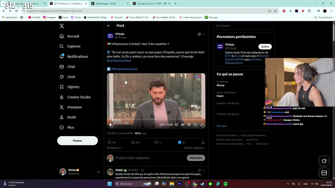The image size is (335, 188).
Task: Open Grok in the sidebar
Action: [x=67, y=77]
